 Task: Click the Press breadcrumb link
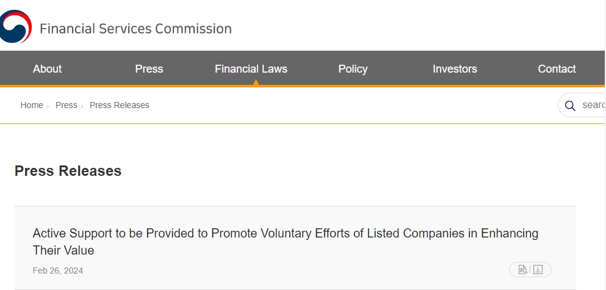(66, 105)
